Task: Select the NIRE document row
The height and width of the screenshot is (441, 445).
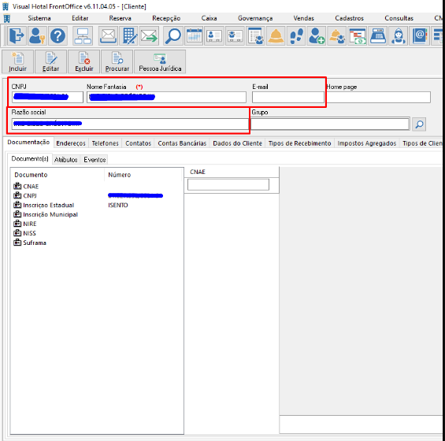Action: coord(97,224)
